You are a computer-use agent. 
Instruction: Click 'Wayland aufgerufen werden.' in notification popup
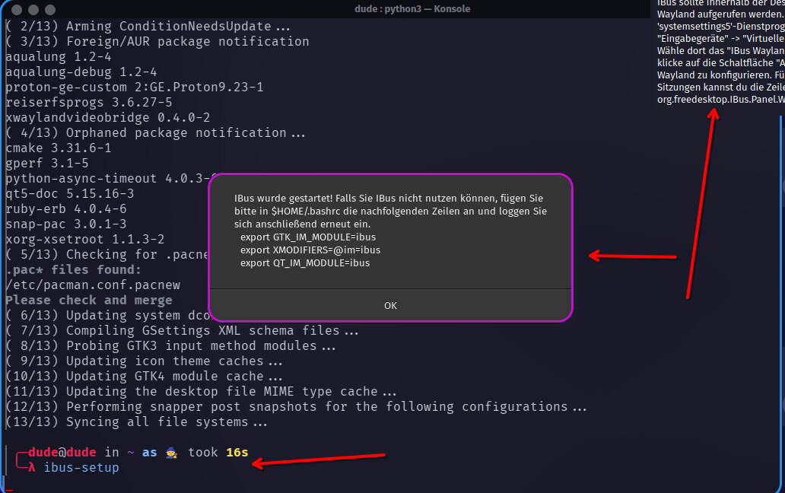point(720,14)
